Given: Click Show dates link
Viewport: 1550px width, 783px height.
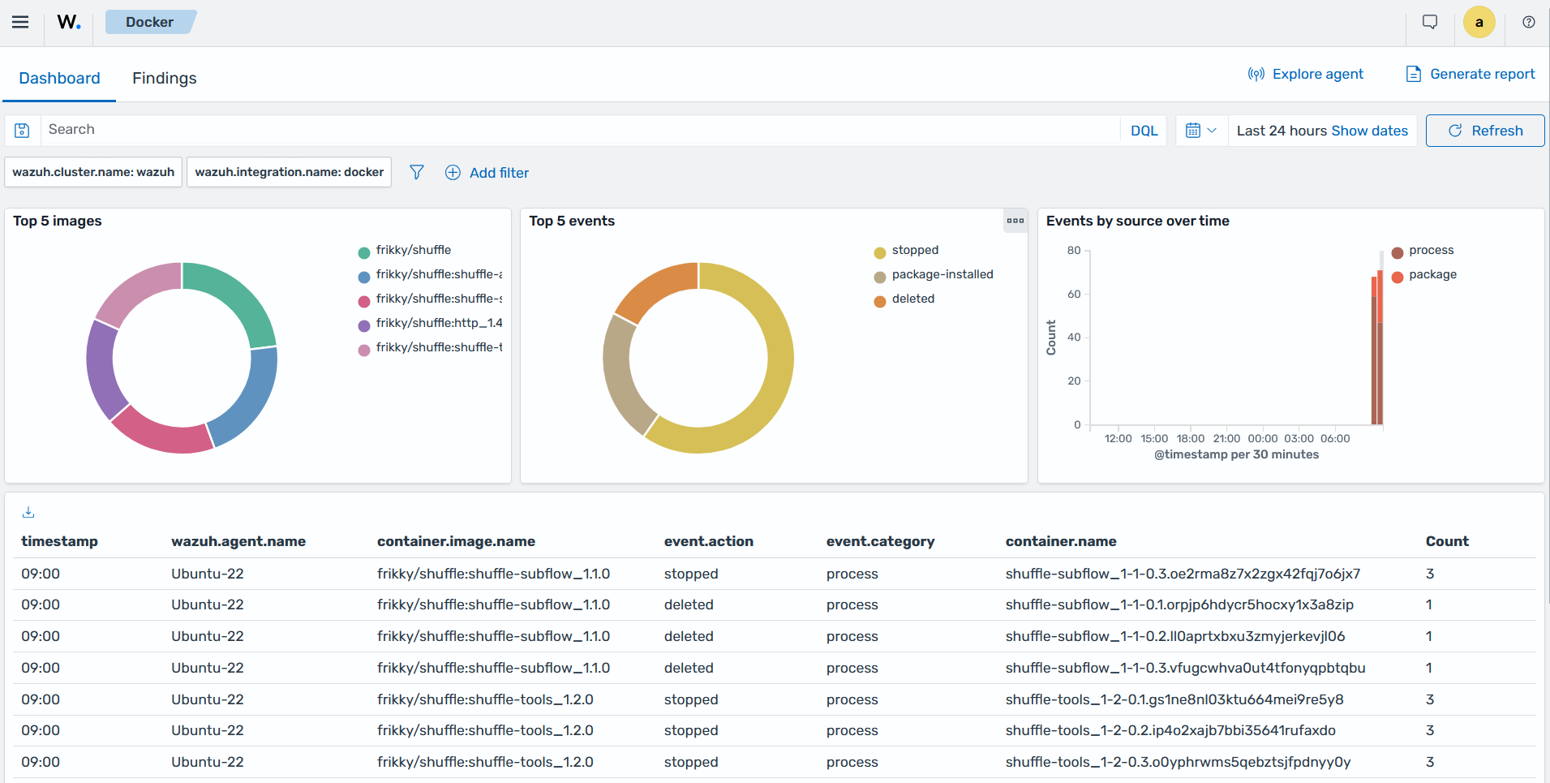Looking at the screenshot, I should (x=1369, y=131).
